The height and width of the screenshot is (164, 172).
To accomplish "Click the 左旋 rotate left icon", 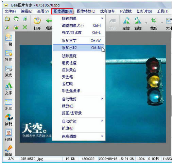I will [x=126, y=20].
